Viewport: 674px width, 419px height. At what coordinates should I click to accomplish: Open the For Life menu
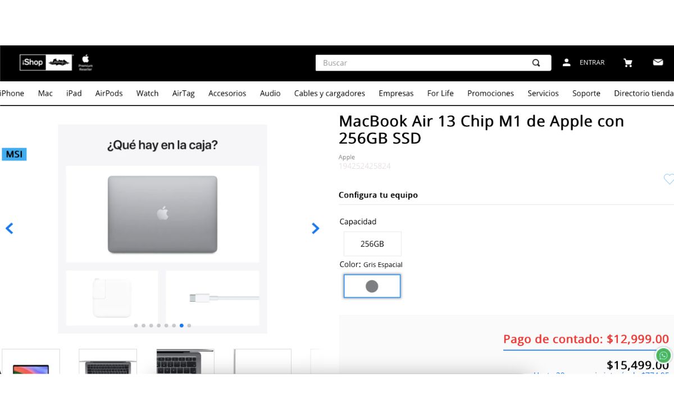[x=440, y=93]
